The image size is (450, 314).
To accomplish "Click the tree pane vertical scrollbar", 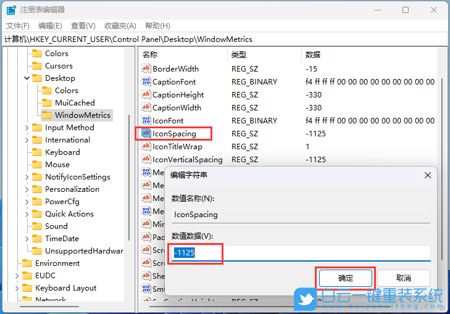I will point(129,178).
